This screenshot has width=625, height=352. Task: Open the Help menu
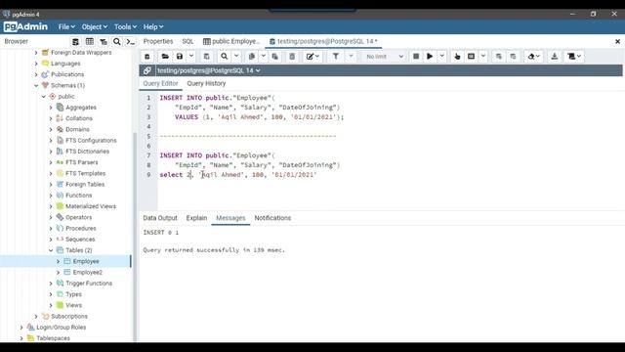point(153,26)
